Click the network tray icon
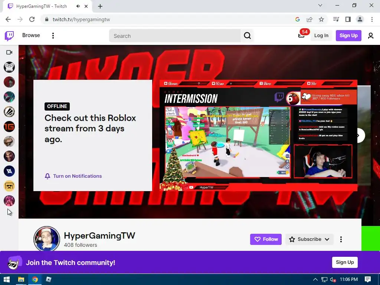 click(x=324, y=279)
